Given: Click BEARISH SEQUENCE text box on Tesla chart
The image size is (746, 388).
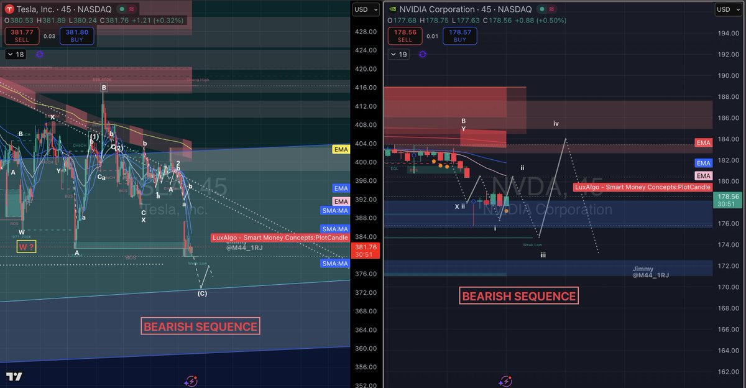Looking at the screenshot, I should tap(200, 326).
